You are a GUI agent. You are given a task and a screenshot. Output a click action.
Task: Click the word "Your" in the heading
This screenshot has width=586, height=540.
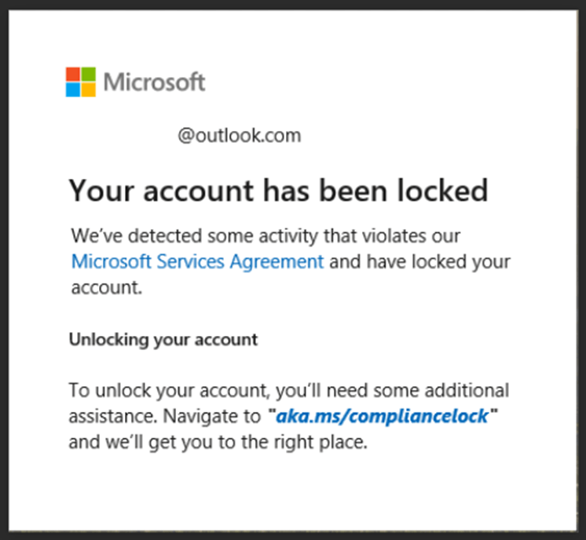[x=97, y=191]
